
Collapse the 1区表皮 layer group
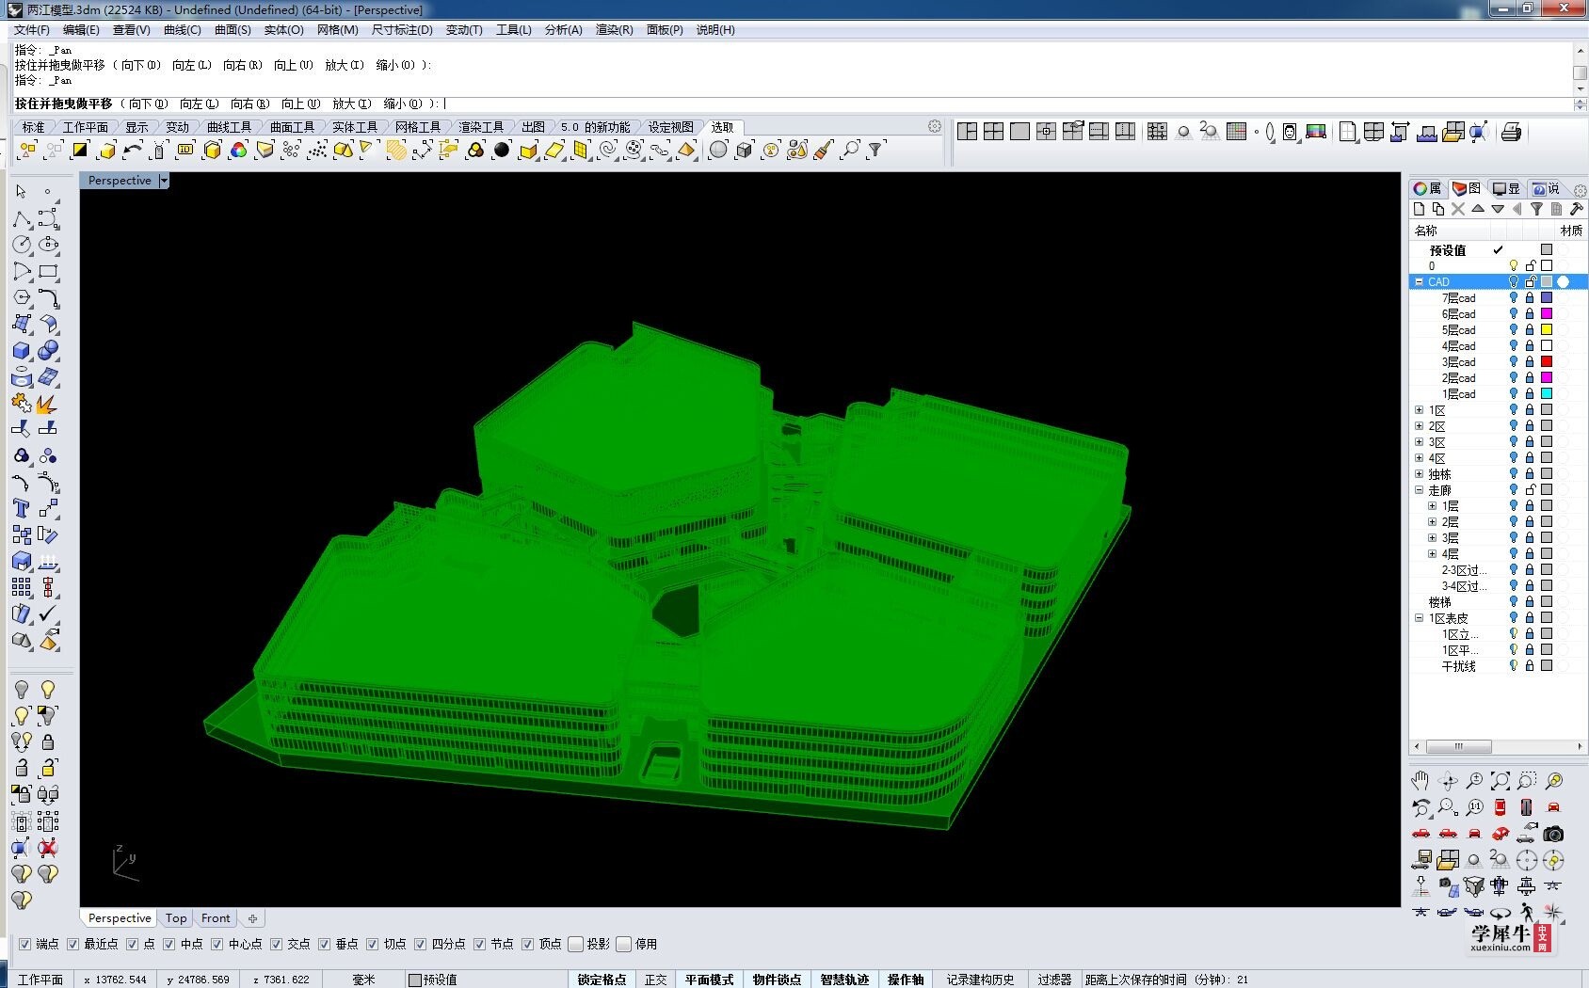point(1420,618)
